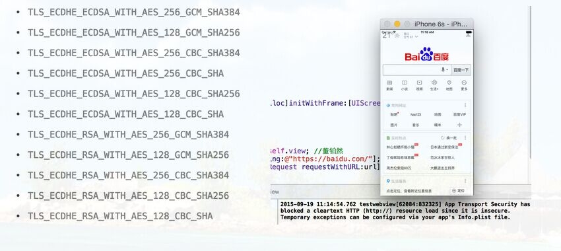Viewport: 561px width, 251px height.
Task: Select TLS_ECDHE_RSA_WITH_AES_128_GCM_SHA256 text
Action: [x=129, y=155]
